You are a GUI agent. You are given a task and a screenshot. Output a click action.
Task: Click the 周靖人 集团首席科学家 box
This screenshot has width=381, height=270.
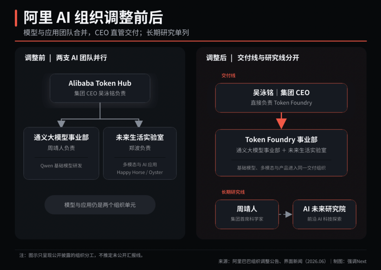(247, 214)
